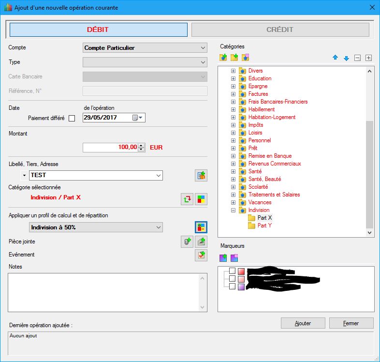This screenshot has height=362, width=380.
Task: Click the Ajouter button
Action: coord(303,323)
